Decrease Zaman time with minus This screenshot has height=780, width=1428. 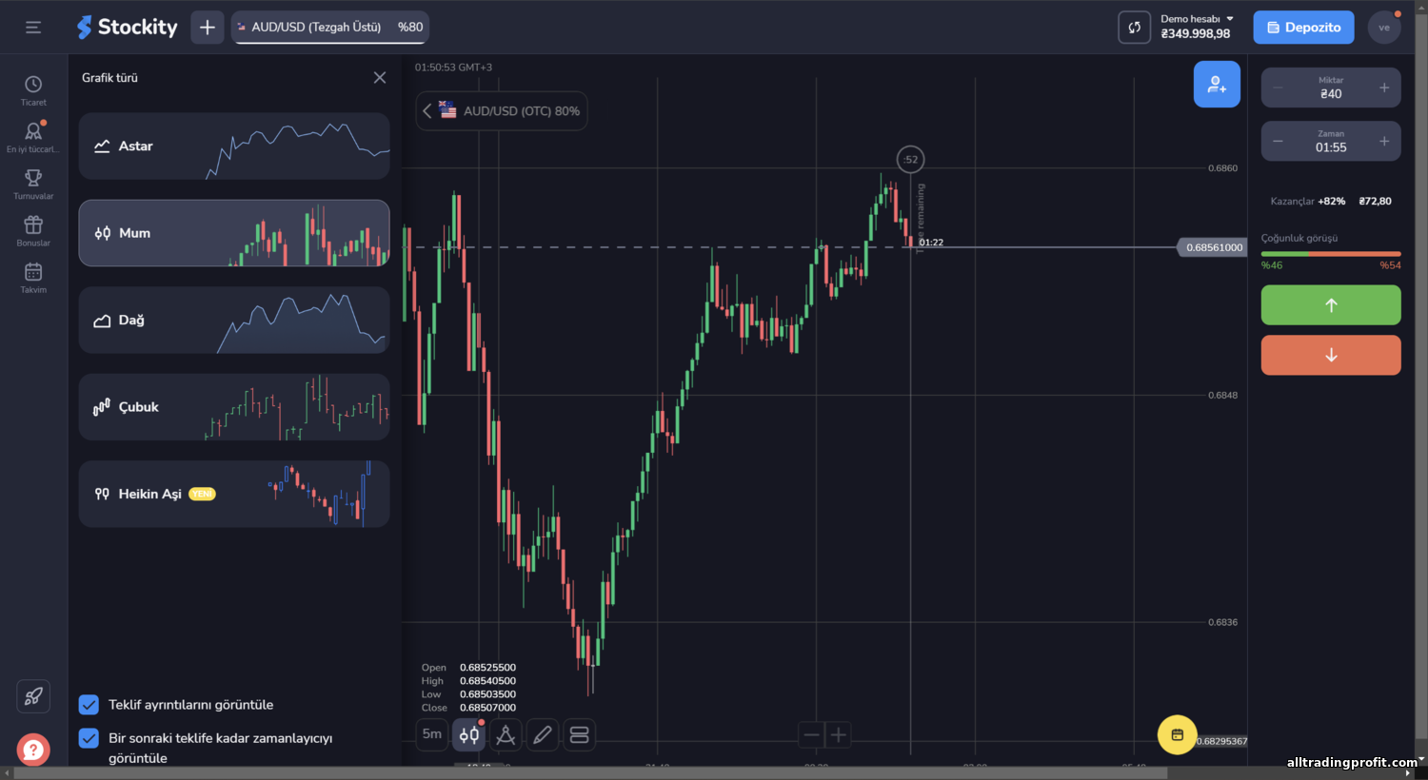1278,141
